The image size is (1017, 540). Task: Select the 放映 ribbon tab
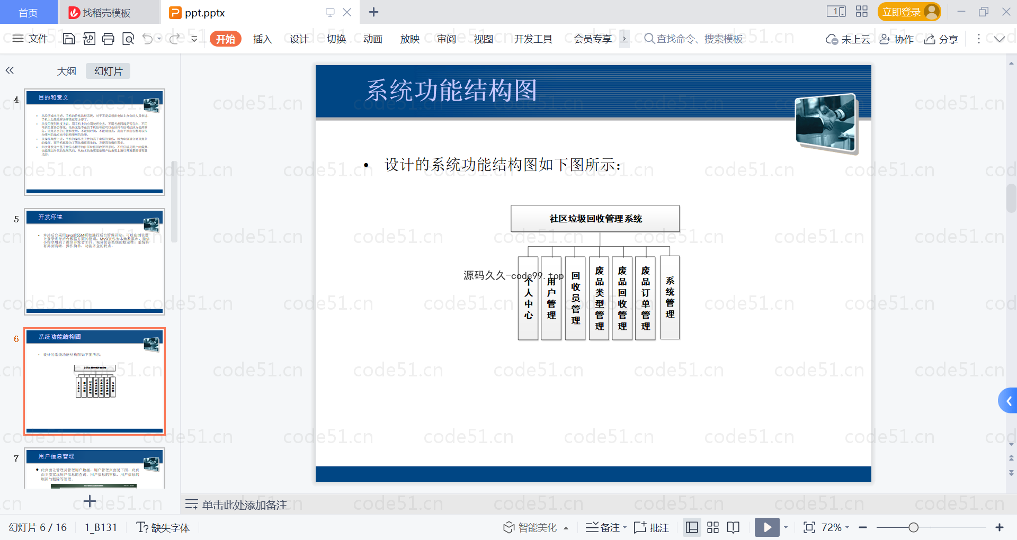(x=410, y=39)
